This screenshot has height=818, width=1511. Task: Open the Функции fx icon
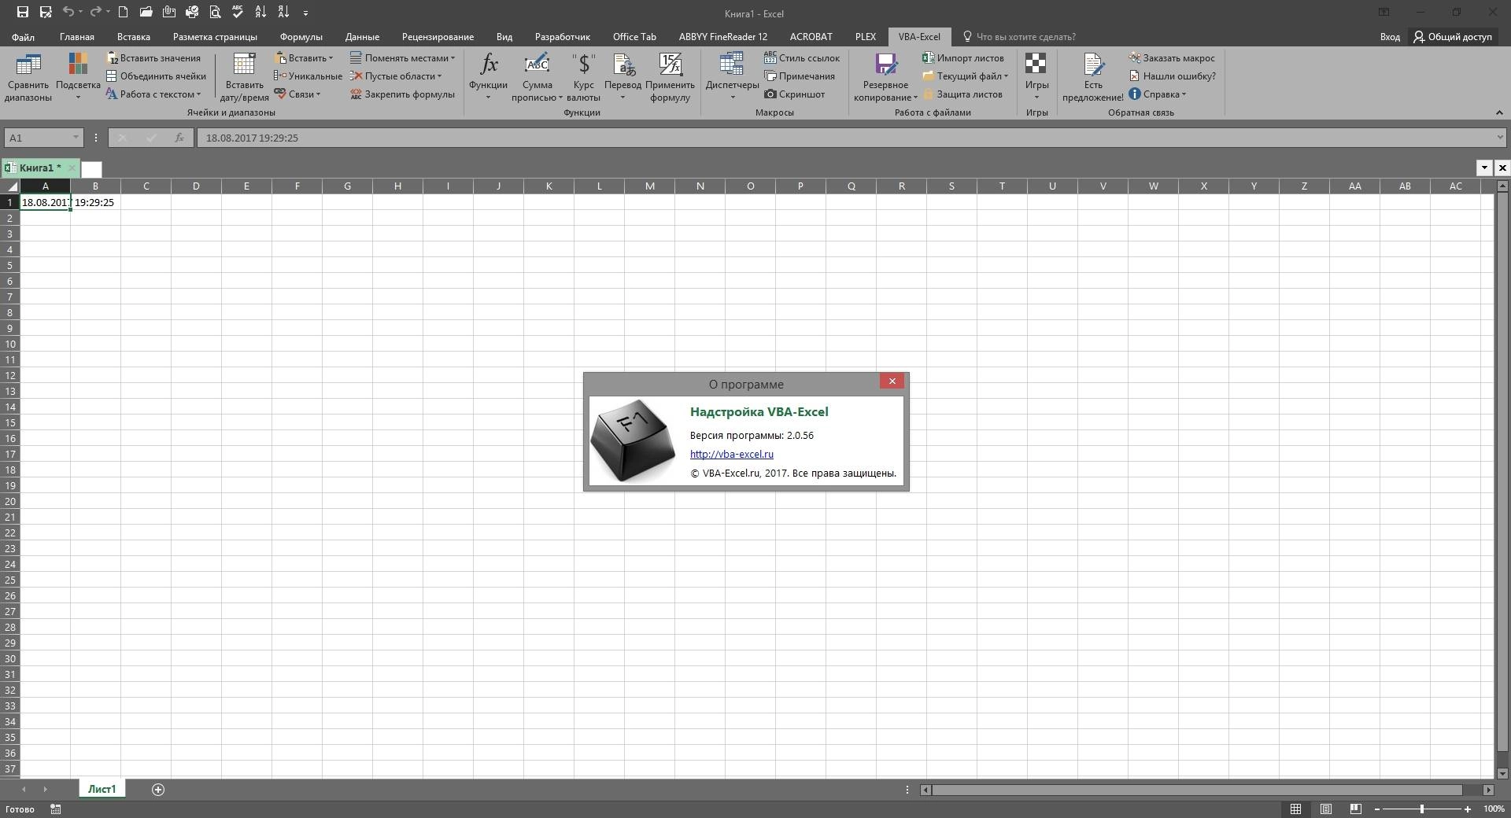click(x=488, y=77)
